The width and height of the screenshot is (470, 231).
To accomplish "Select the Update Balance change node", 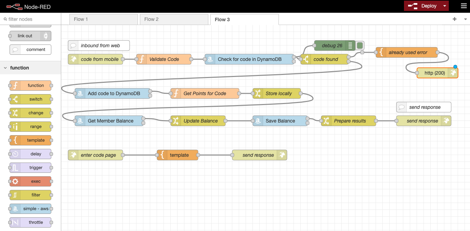I will tap(198, 121).
